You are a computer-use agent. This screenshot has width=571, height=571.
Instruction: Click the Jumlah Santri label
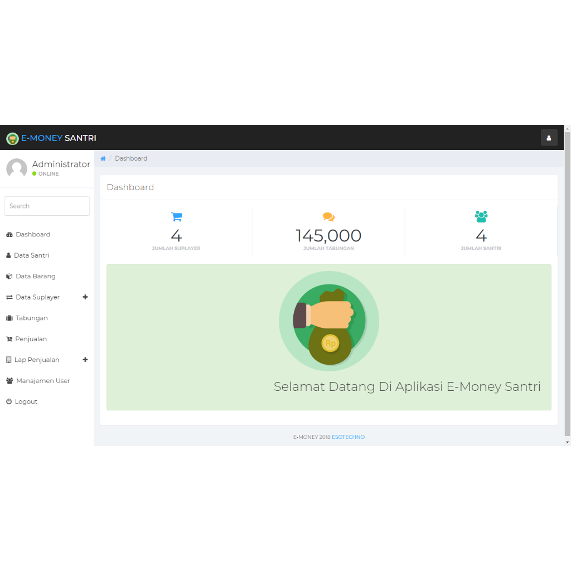point(481,248)
